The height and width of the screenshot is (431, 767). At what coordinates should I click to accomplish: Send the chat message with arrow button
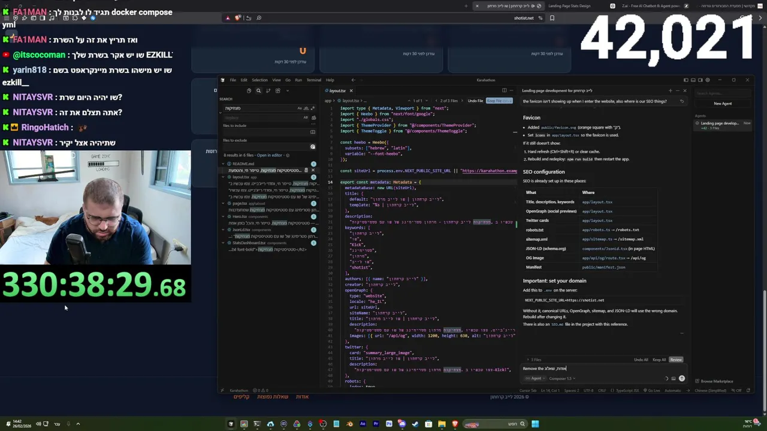tap(682, 378)
